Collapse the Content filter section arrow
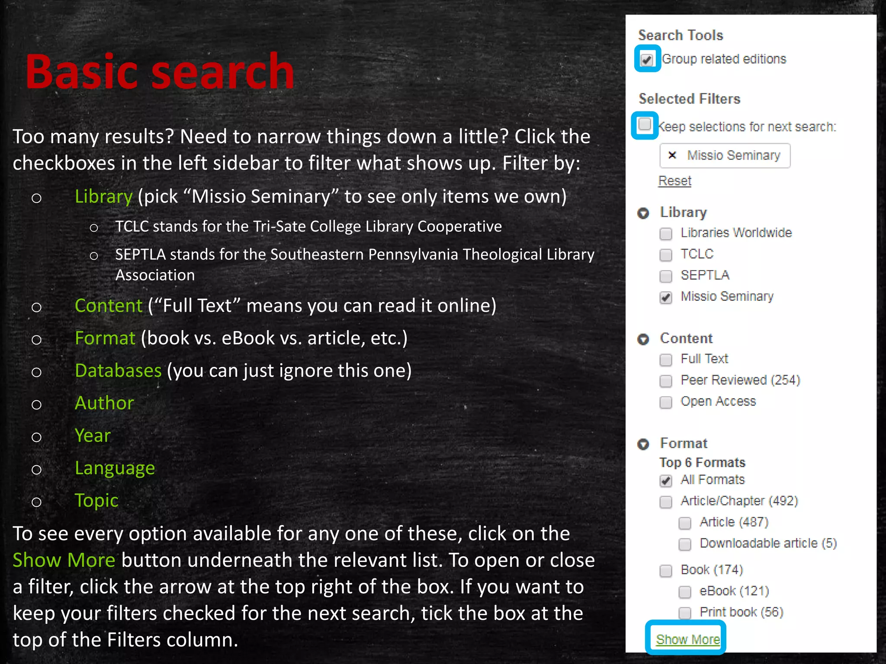Image resolution: width=886 pixels, height=664 pixels. [x=643, y=339]
